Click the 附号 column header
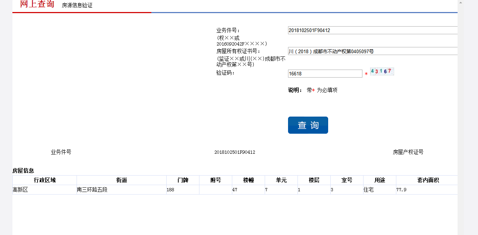Image resolution: width=478 pixels, height=235 pixels. coord(215,180)
